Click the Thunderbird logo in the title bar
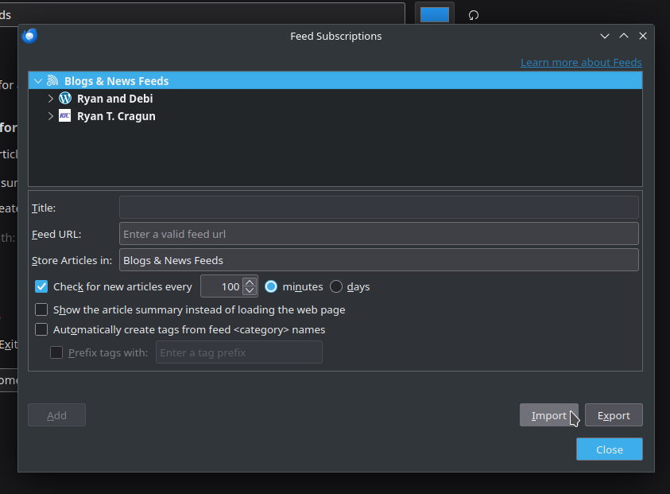This screenshot has width=670, height=494. coord(30,36)
